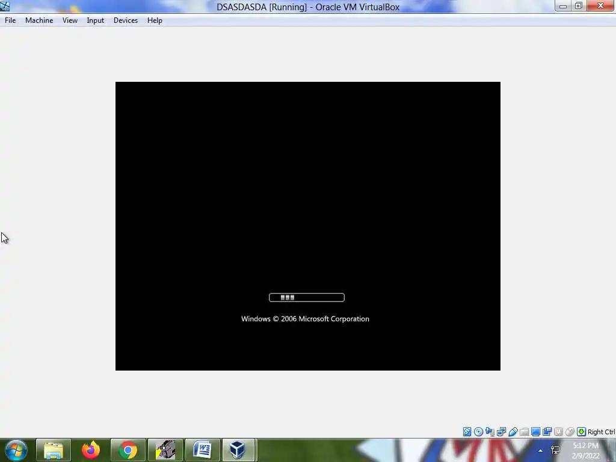Close the VirtualBox VM window
This screenshot has height=462, width=616.
[x=601, y=6]
